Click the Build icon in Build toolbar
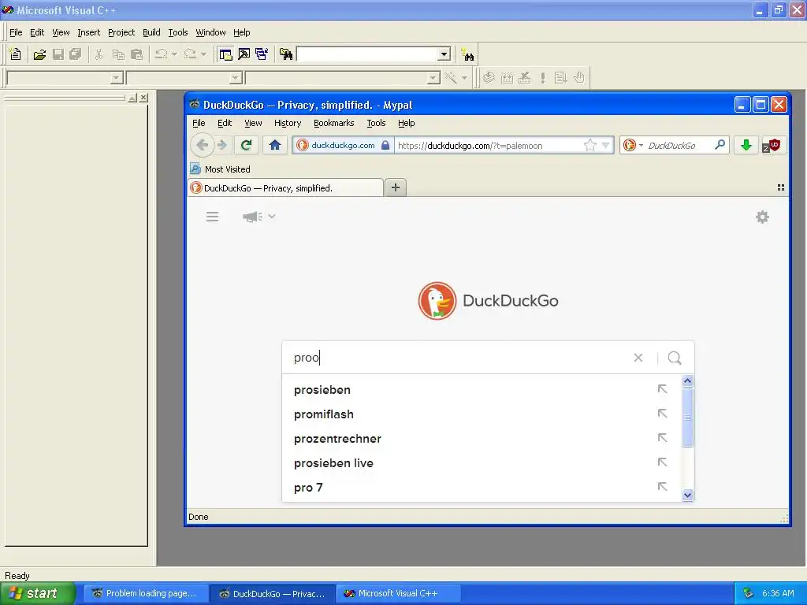 (507, 78)
